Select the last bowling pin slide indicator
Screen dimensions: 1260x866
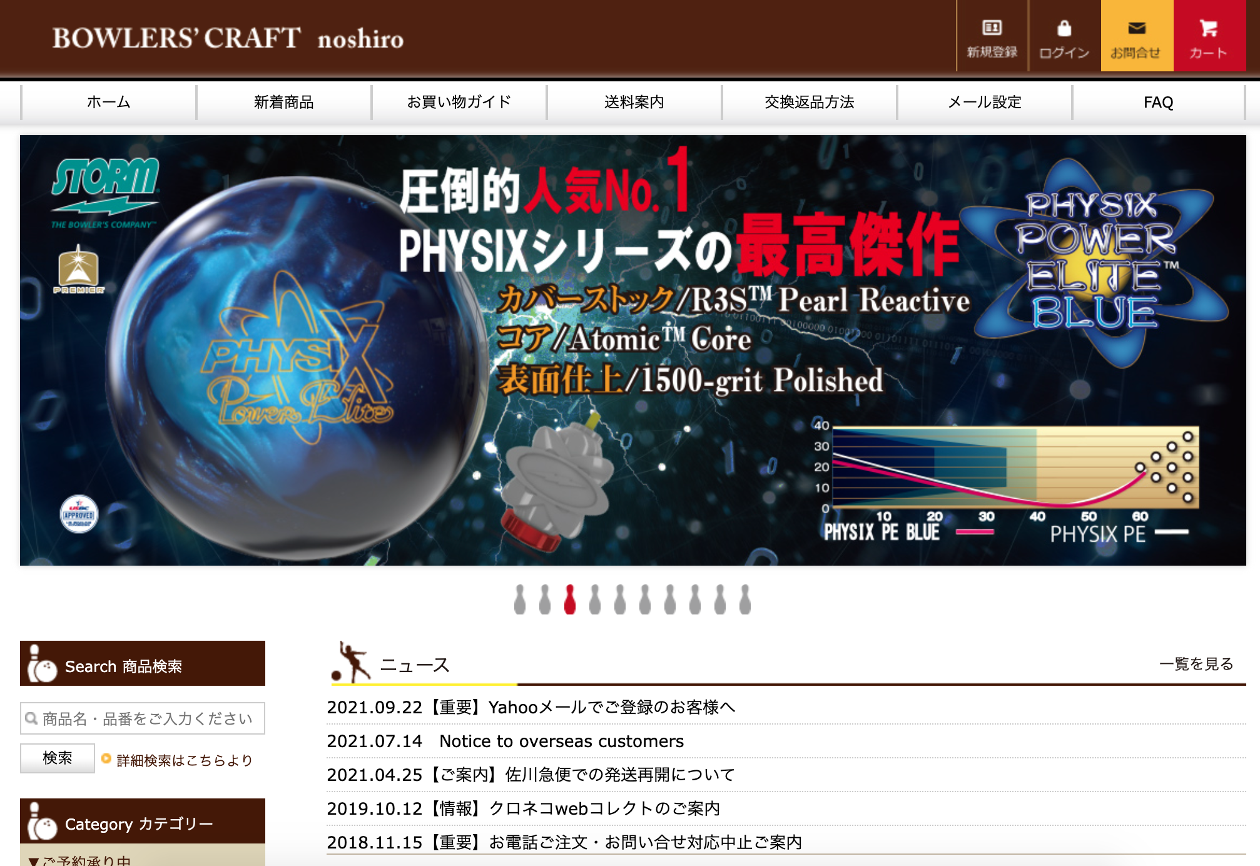pos(744,599)
